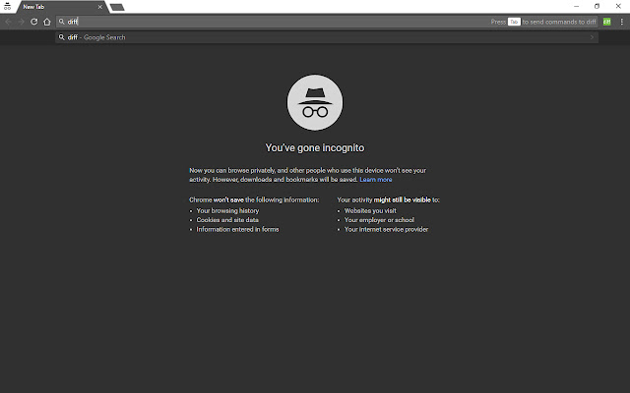The image size is (630, 393).
Task: Click 'Your browsing history' list item
Action: pos(227,210)
